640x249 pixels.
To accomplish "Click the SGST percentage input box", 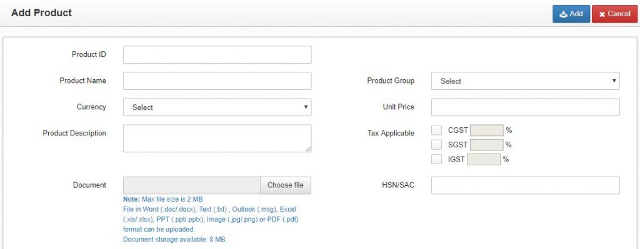I will pos(486,145).
